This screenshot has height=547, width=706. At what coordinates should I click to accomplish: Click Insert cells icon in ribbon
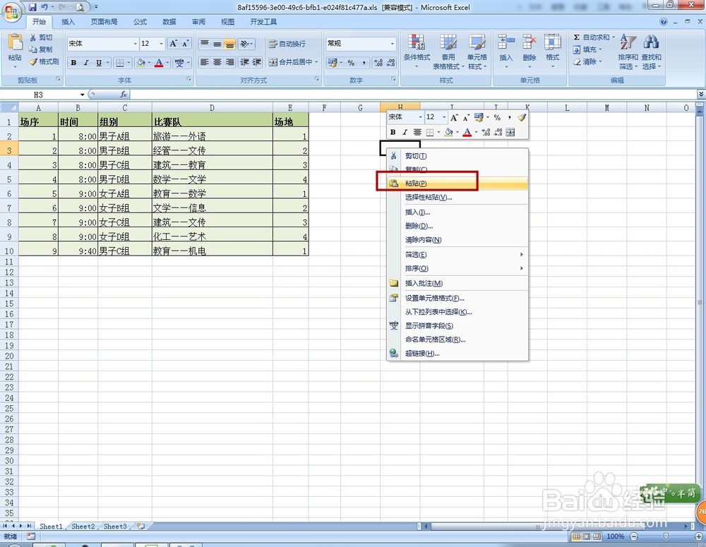click(506, 42)
